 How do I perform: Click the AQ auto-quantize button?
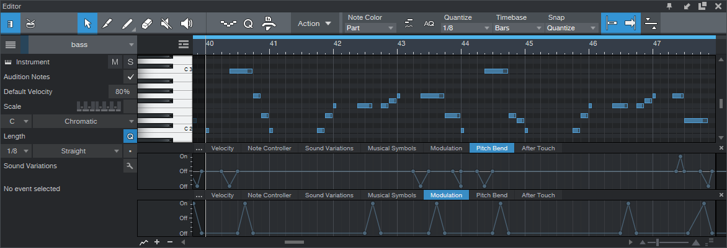click(x=429, y=24)
